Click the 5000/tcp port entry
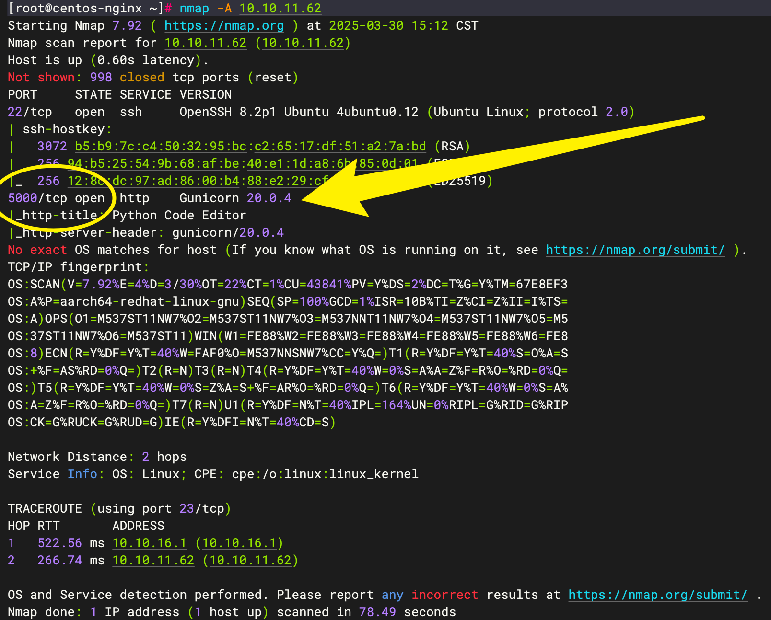 pyautogui.click(x=37, y=198)
